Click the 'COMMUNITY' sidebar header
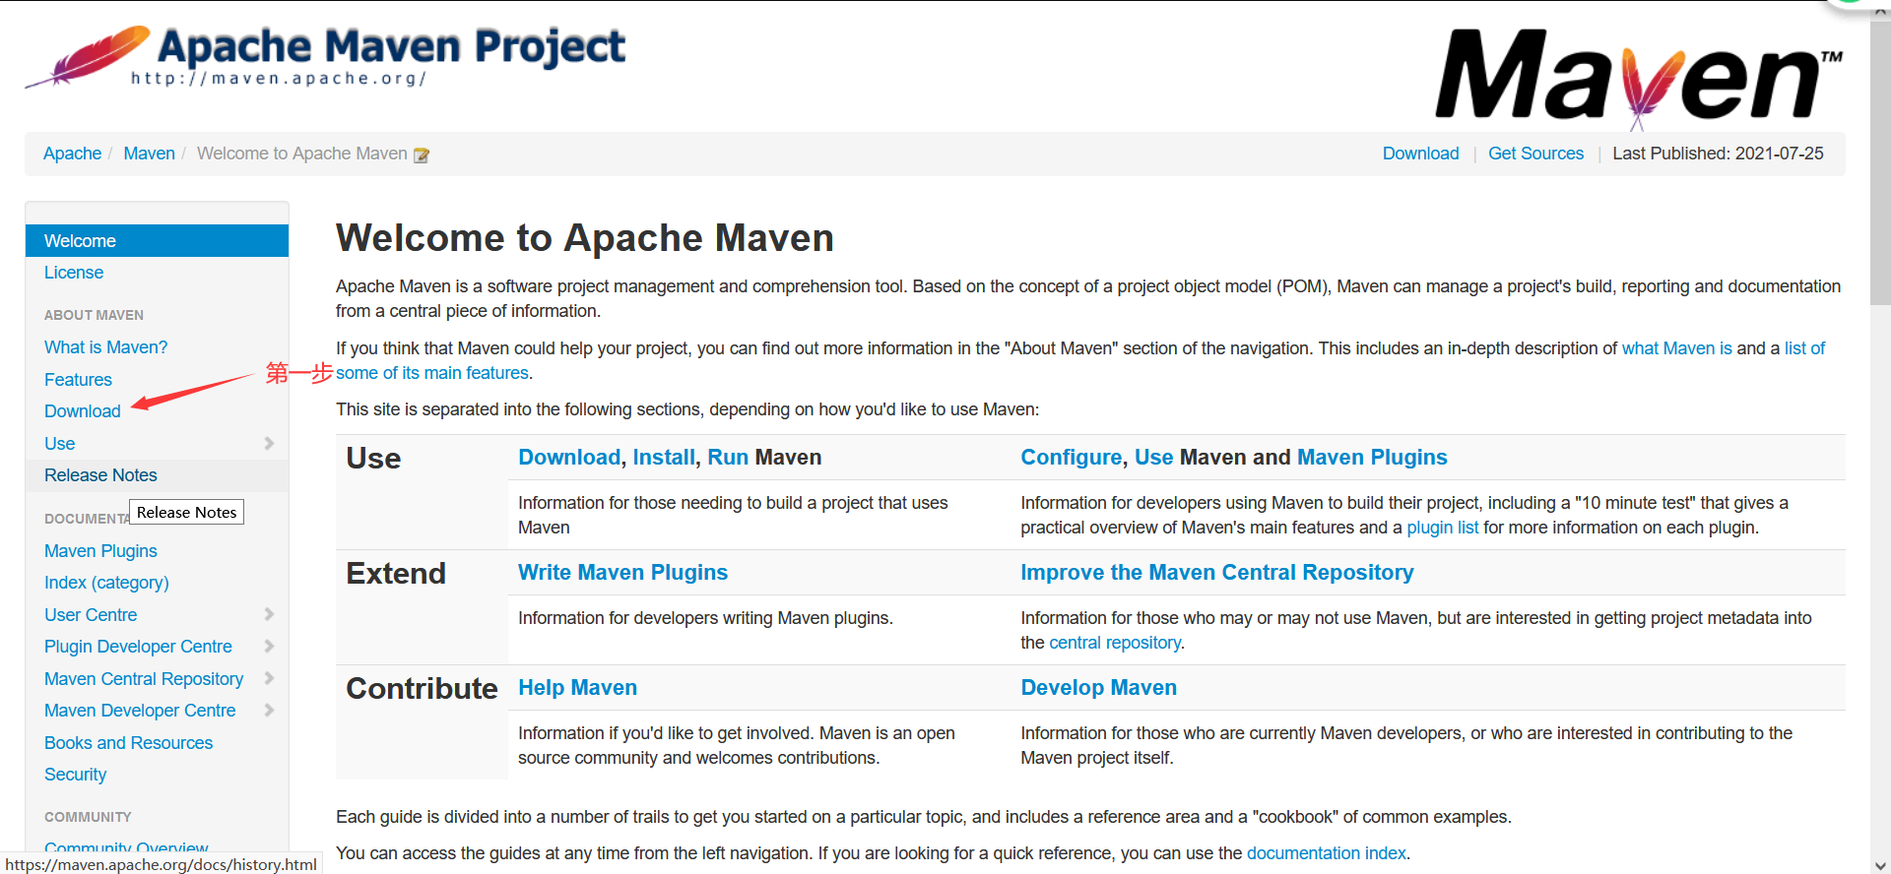Screen dimensions: 1891x874 [x=88, y=817]
